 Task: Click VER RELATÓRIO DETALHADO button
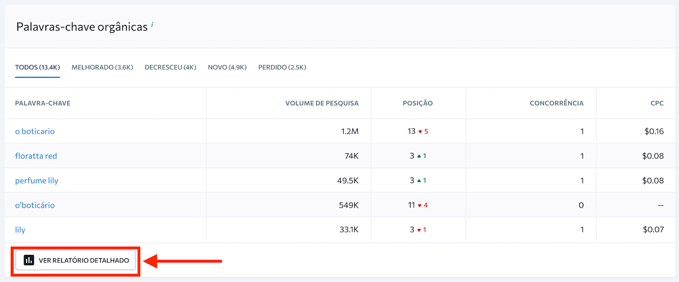(x=76, y=260)
